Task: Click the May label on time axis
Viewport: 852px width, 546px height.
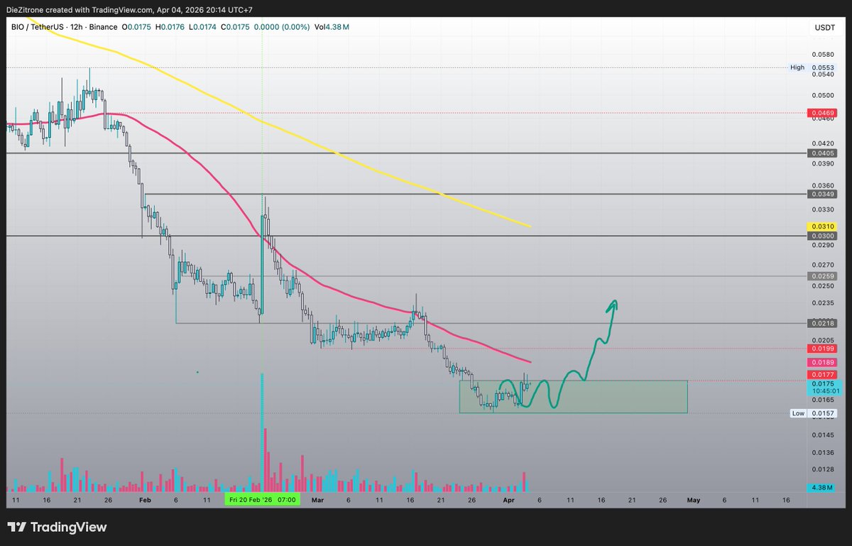Action: [x=694, y=500]
